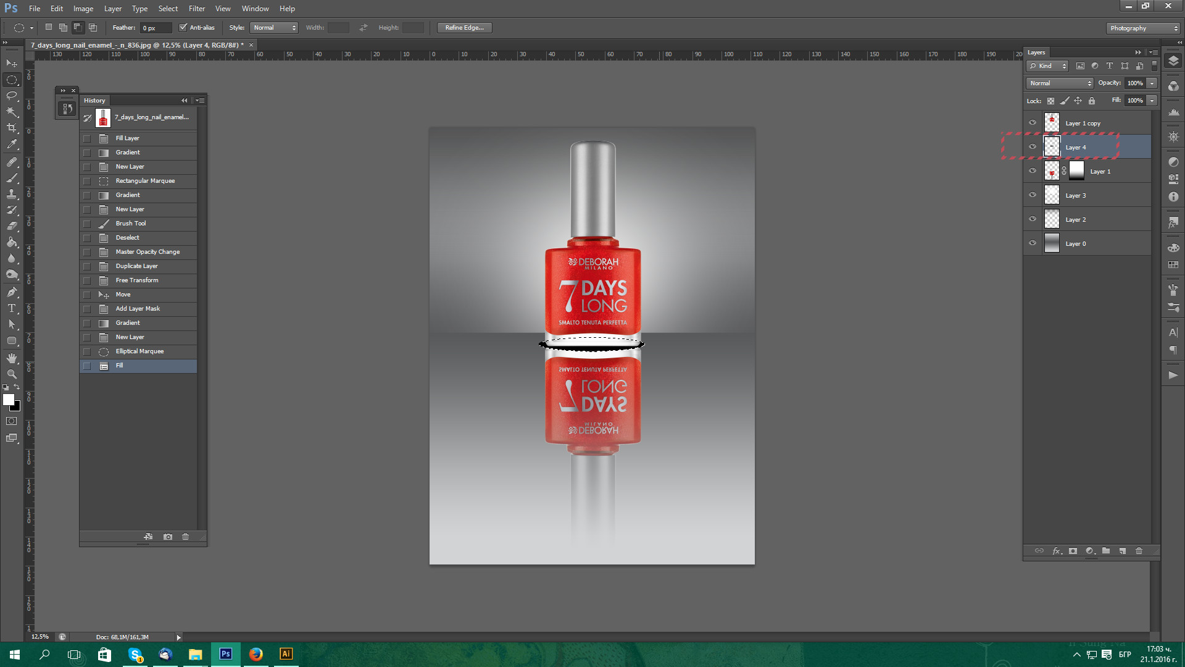
Task: Open the Fill slider dropdown arrow
Action: pyautogui.click(x=1152, y=100)
